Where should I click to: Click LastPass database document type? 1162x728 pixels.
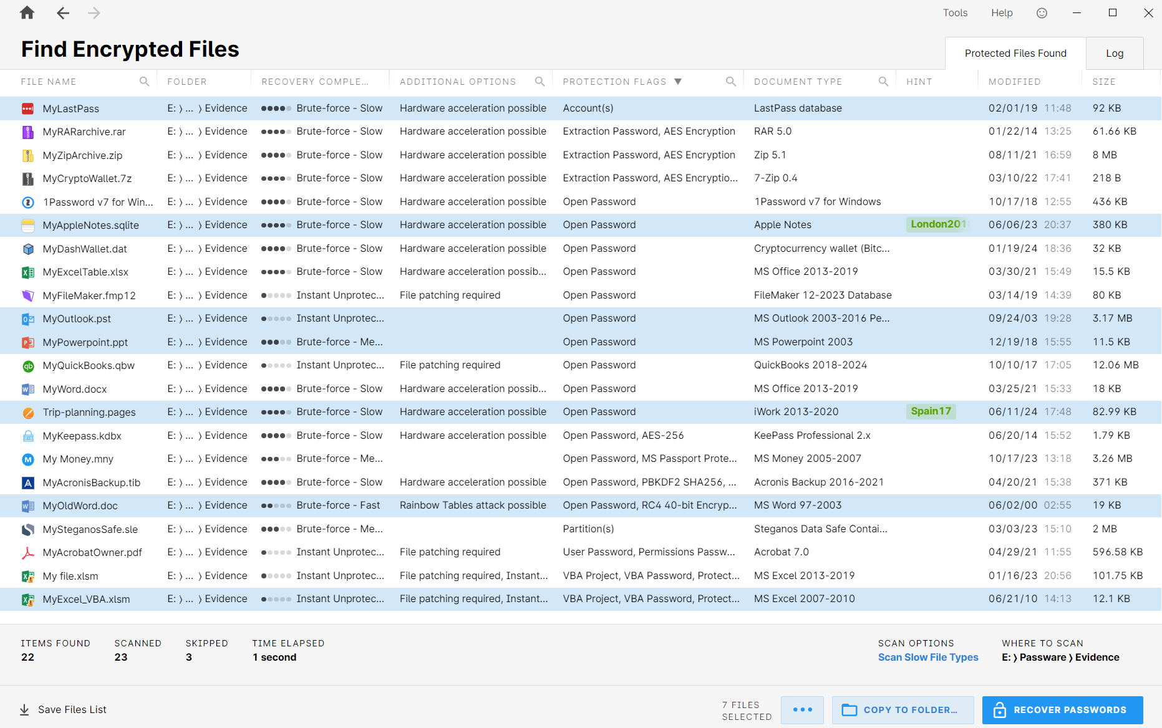pyautogui.click(x=798, y=108)
